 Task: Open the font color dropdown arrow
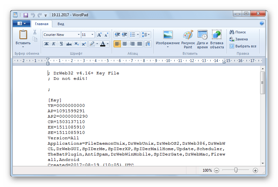click(x=108, y=44)
